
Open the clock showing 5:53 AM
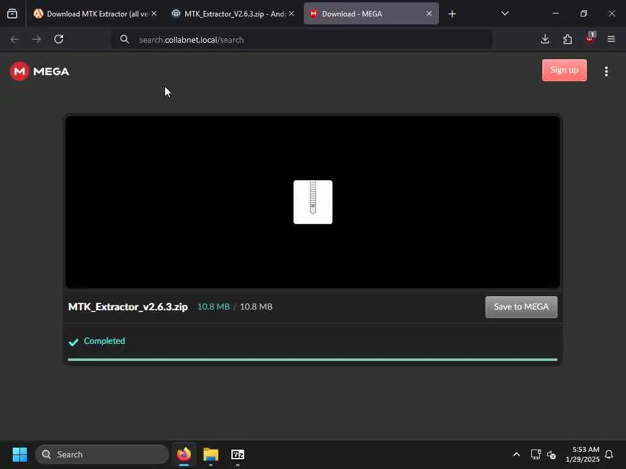pos(583,454)
